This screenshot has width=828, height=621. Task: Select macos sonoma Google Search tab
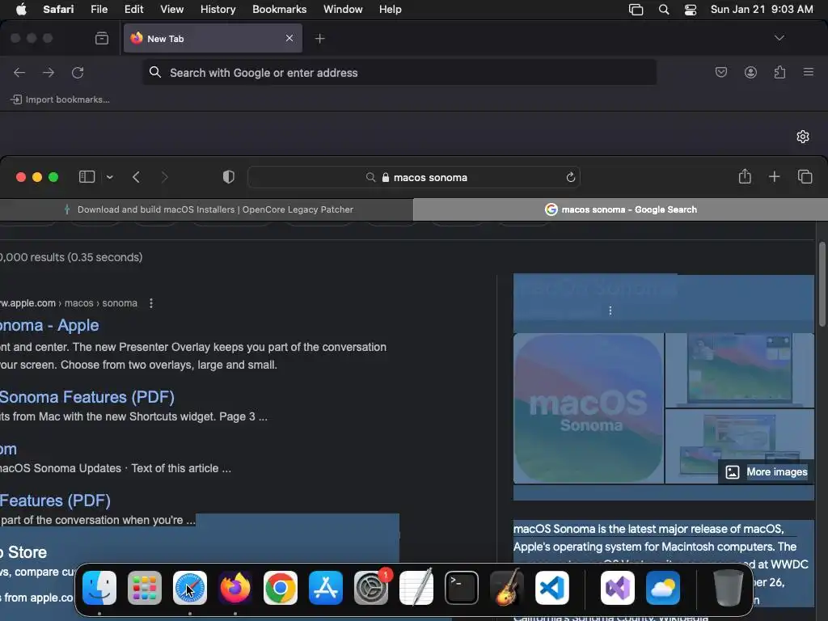620,209
